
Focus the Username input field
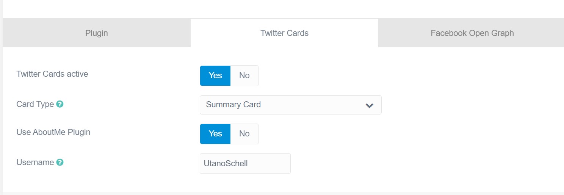click(245, 164)
